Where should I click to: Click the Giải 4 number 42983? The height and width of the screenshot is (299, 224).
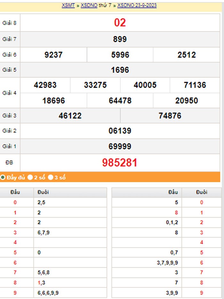45,85
